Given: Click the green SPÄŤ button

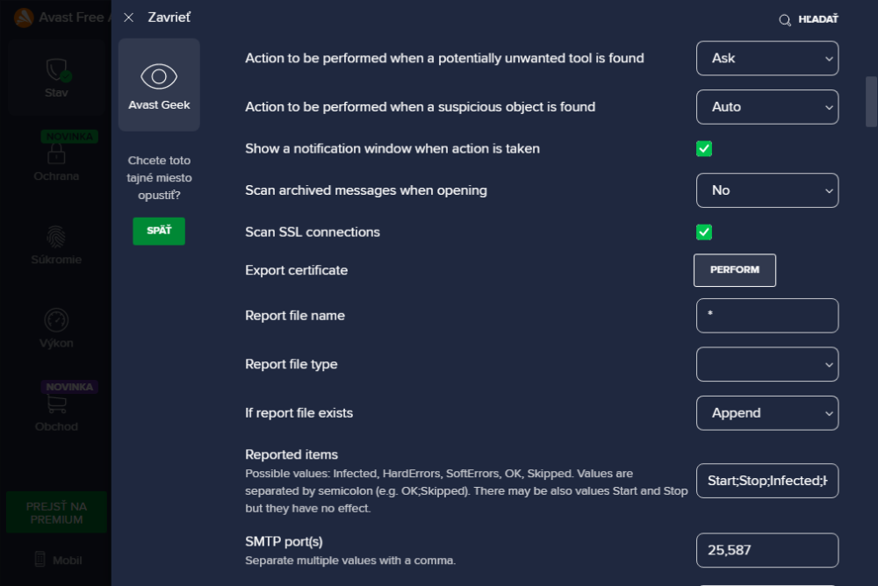Looking at the screenshot, I should click(x=159, y=231).
